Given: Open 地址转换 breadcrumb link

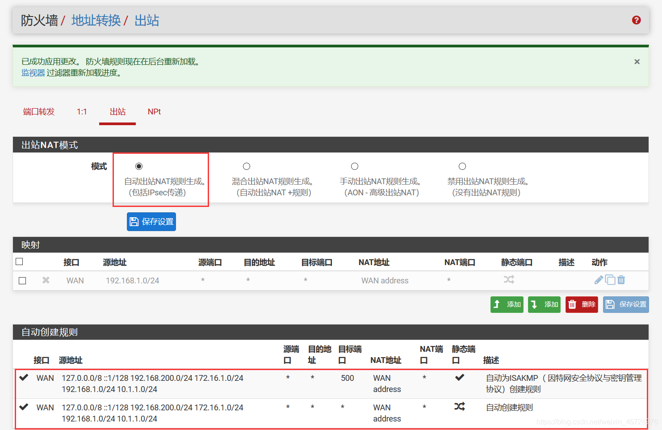Looking at the screenshot, I should pyautogui.click(x=96, y=21).
